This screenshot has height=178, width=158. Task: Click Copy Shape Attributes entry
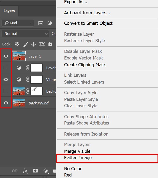click(86, 117)
